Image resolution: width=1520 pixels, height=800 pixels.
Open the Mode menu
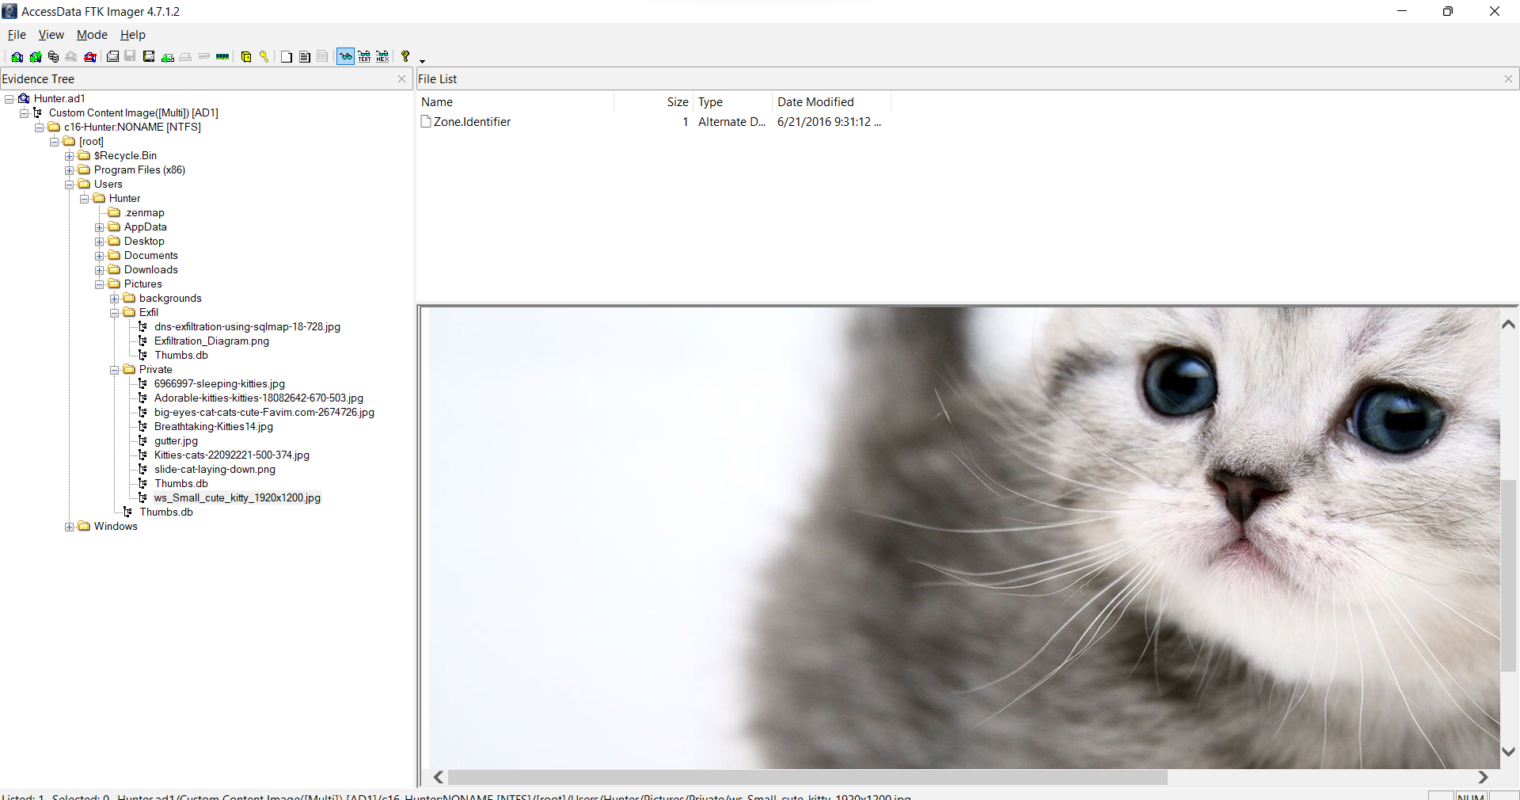(92, 35)
